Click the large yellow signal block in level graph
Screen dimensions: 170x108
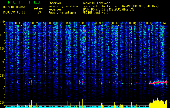[x=158, y=103]
